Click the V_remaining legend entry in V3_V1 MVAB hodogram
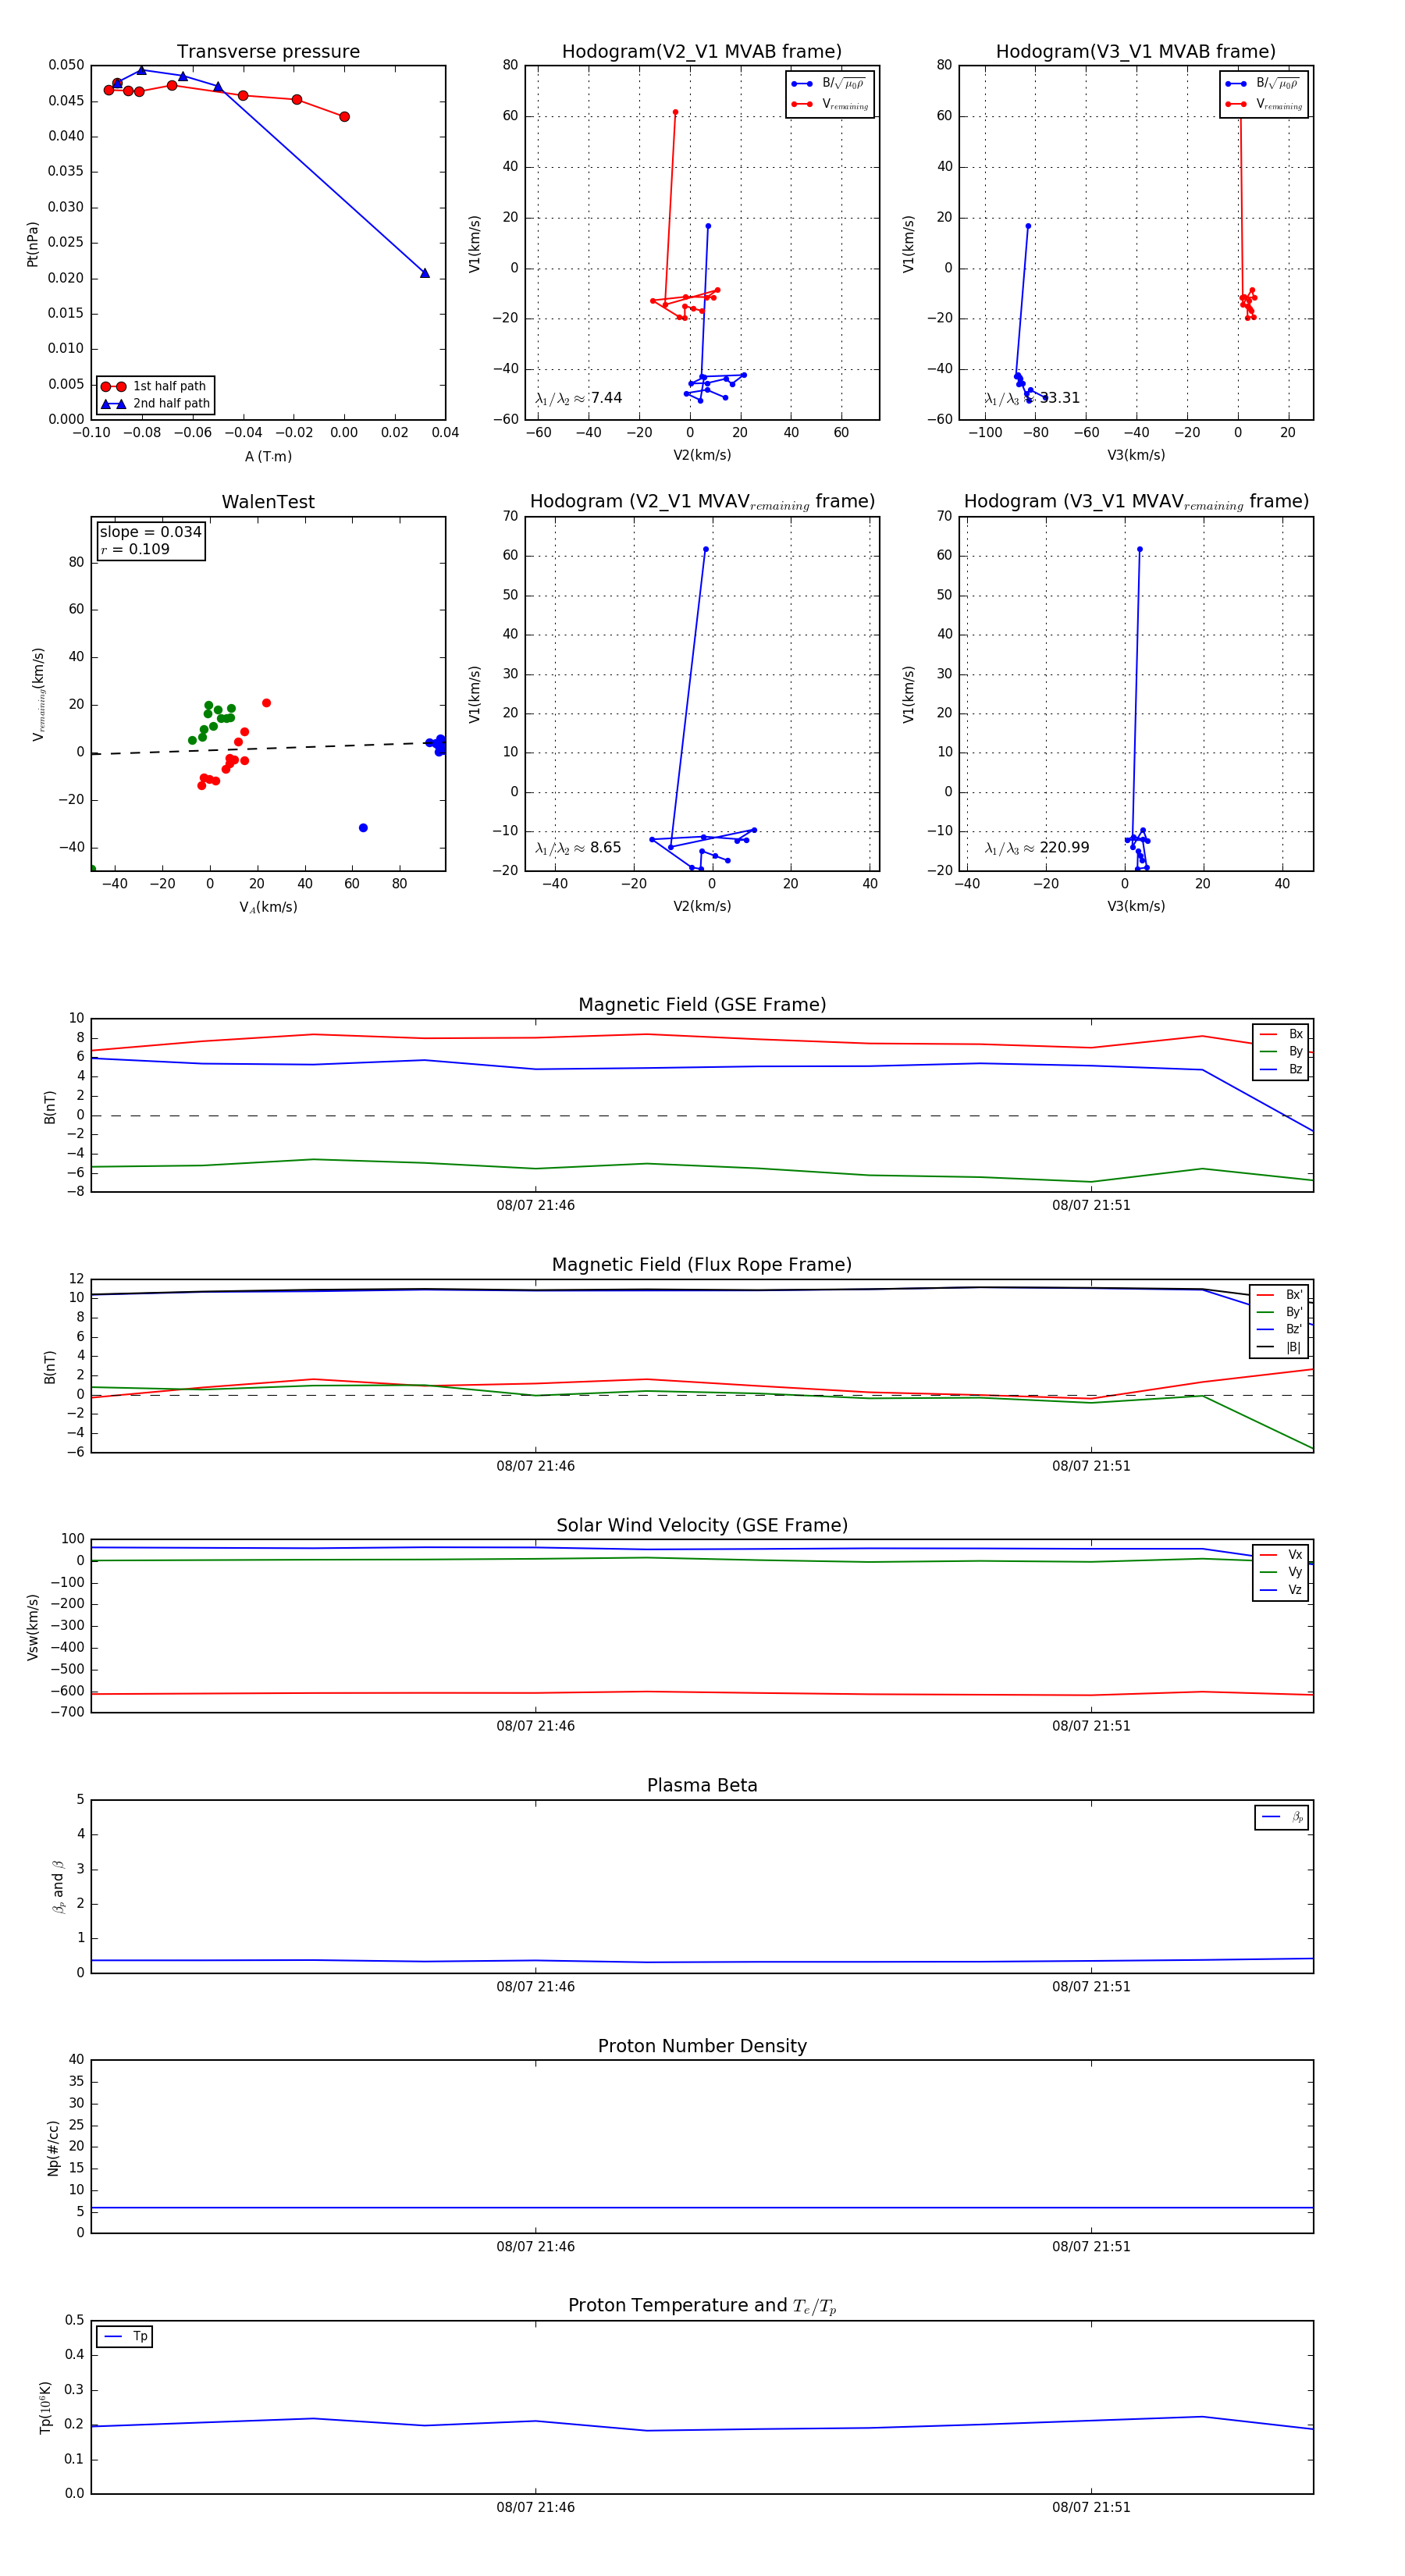Image resolution: width=1405 pixels, height=2576 pixels. tap(1264, 104)
